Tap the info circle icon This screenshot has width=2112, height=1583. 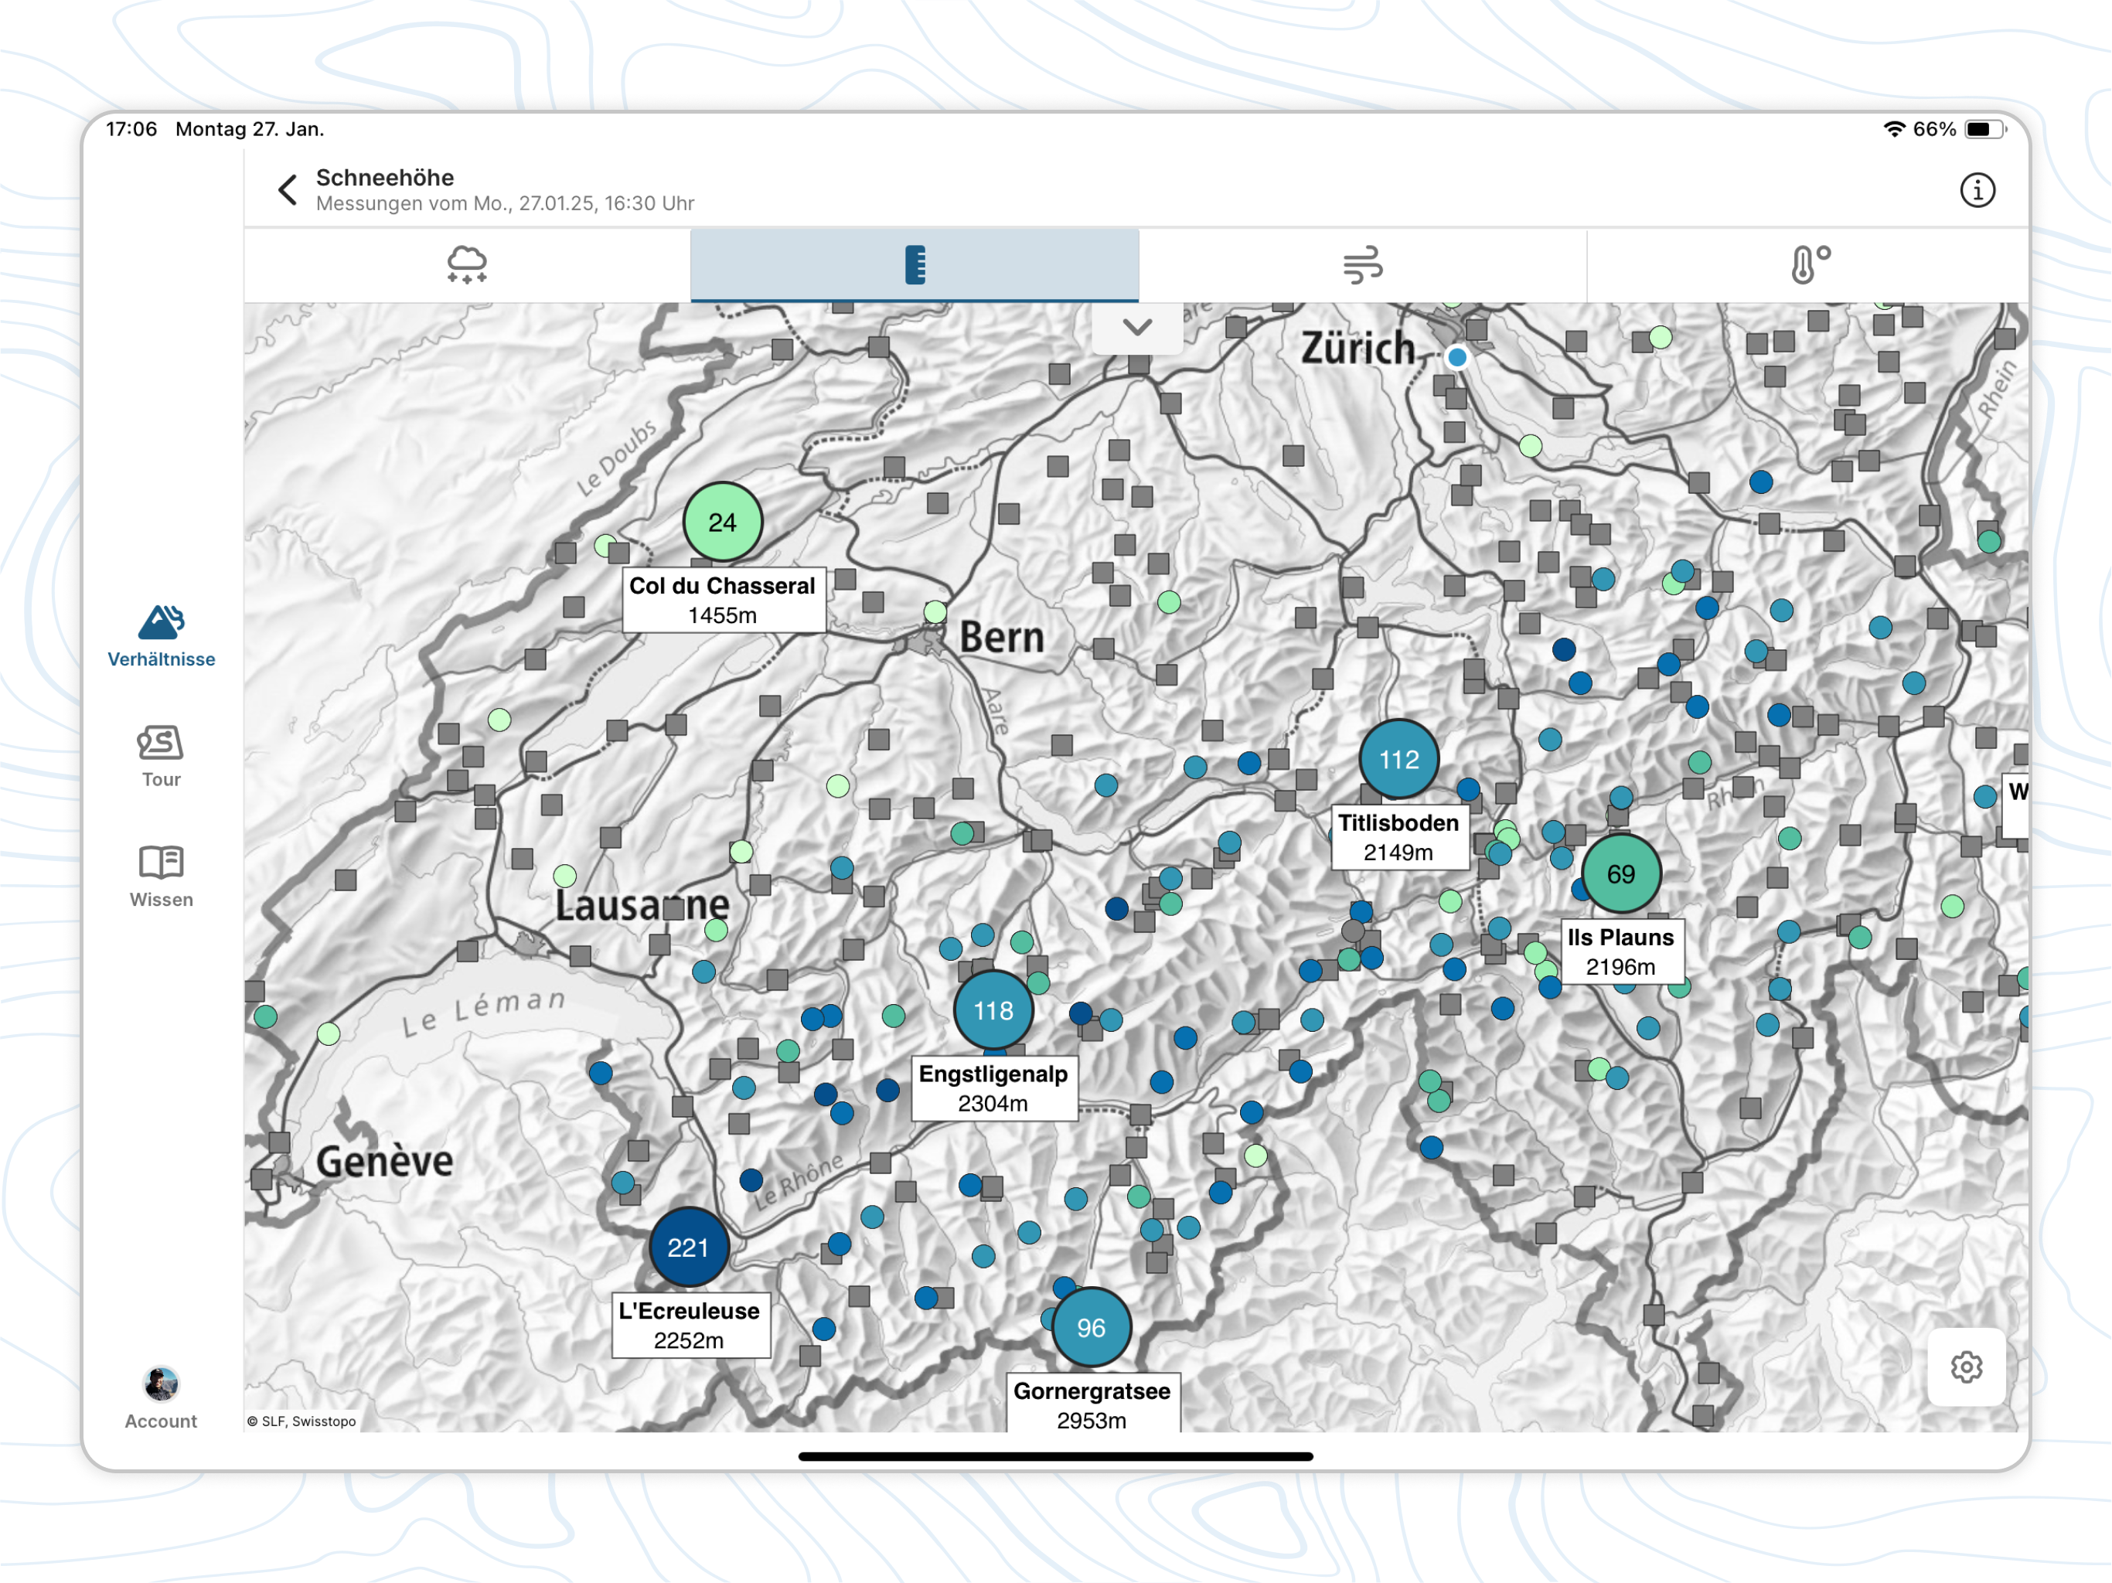click(1977, 190)
